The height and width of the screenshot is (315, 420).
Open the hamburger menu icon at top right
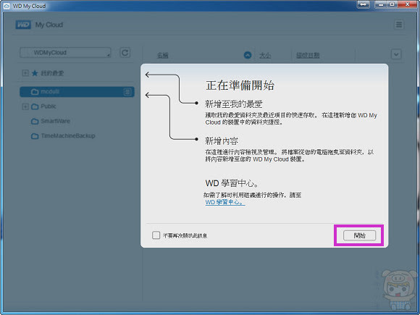[x=399, y=25]
